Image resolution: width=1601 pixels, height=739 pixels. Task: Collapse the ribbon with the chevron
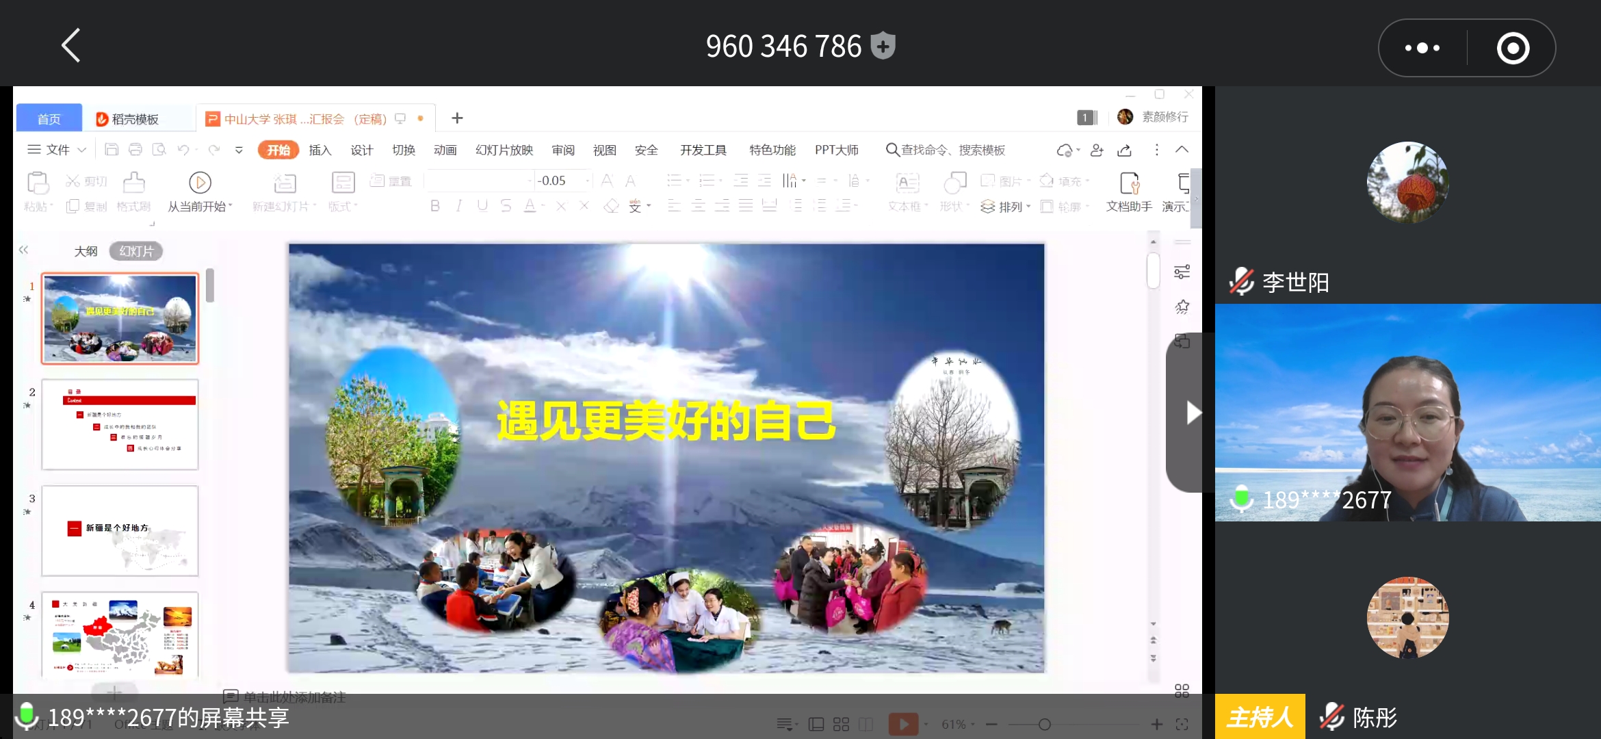[1182, 149]
